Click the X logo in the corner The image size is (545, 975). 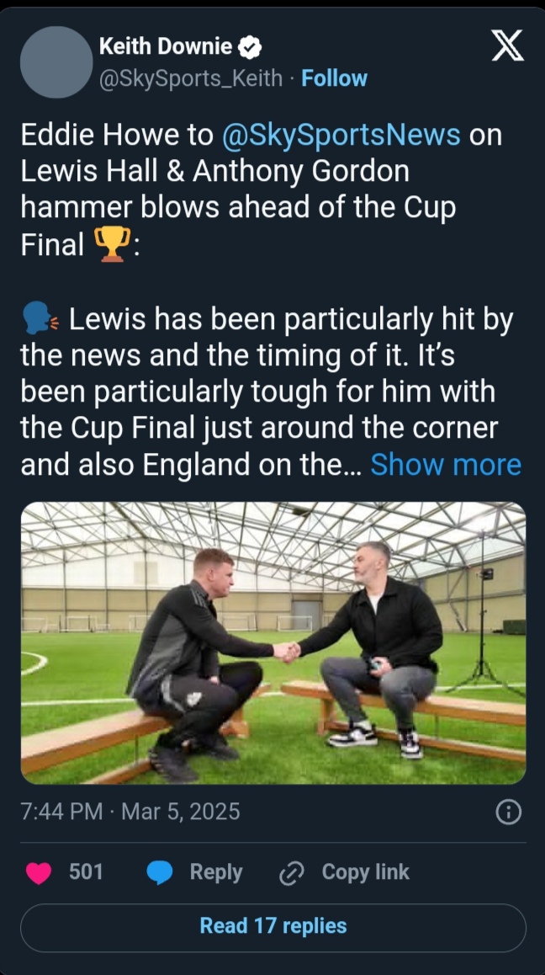507,45
